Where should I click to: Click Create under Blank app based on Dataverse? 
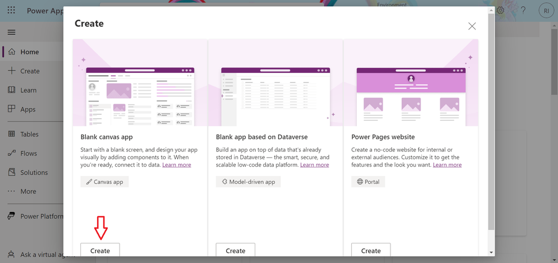point(236,251)
